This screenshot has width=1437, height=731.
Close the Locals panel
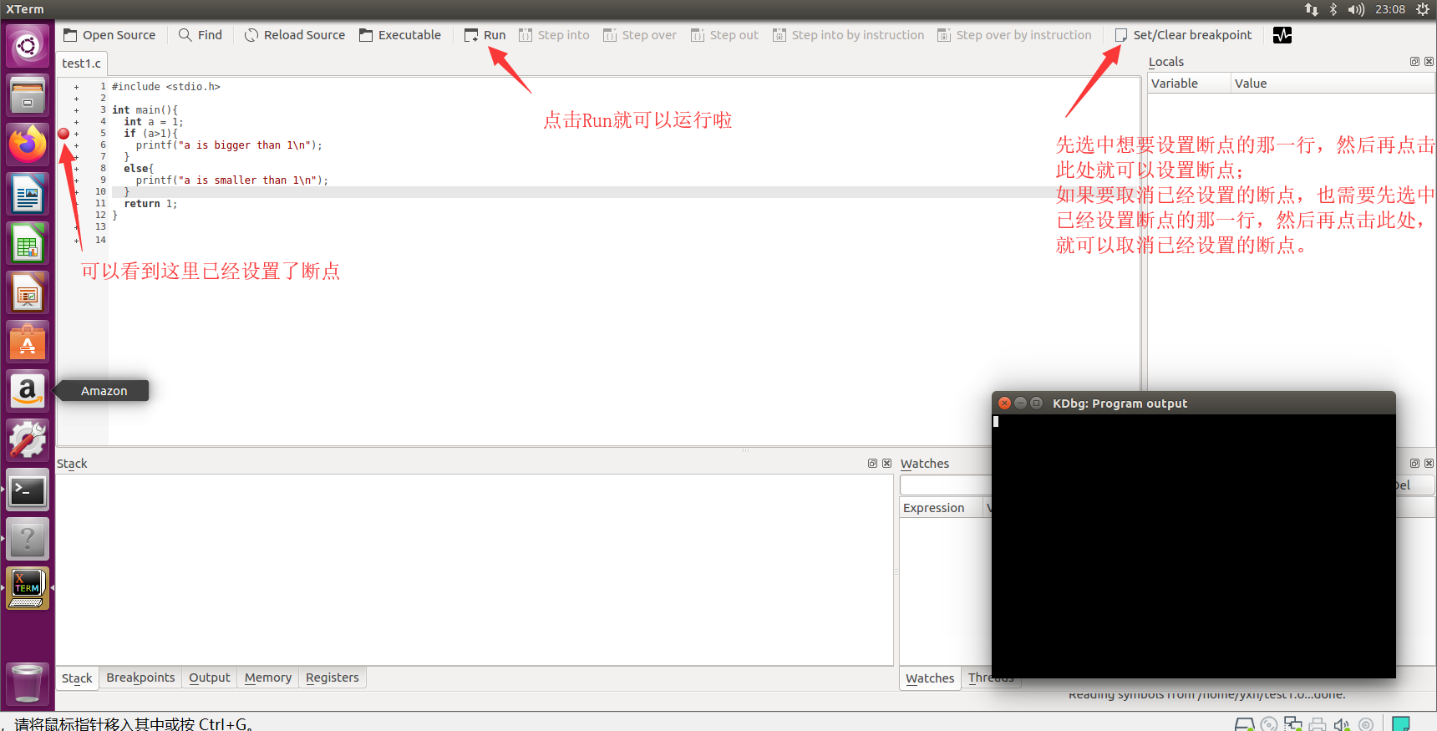coord(1429,62)
